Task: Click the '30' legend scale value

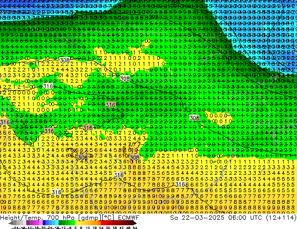Action: click(108, 228)
